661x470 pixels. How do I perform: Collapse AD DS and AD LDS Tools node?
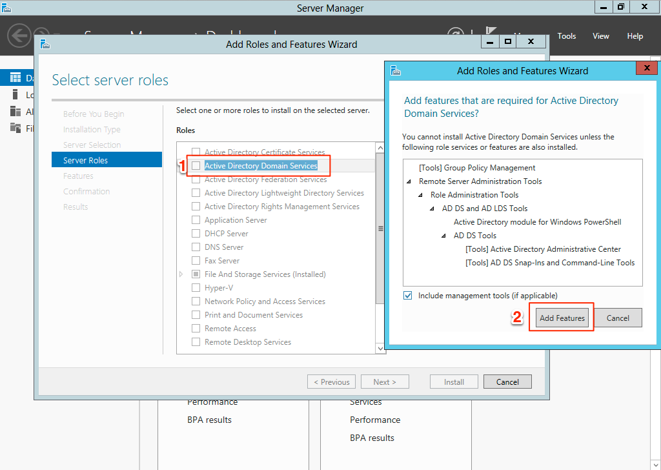coord(432,209)
